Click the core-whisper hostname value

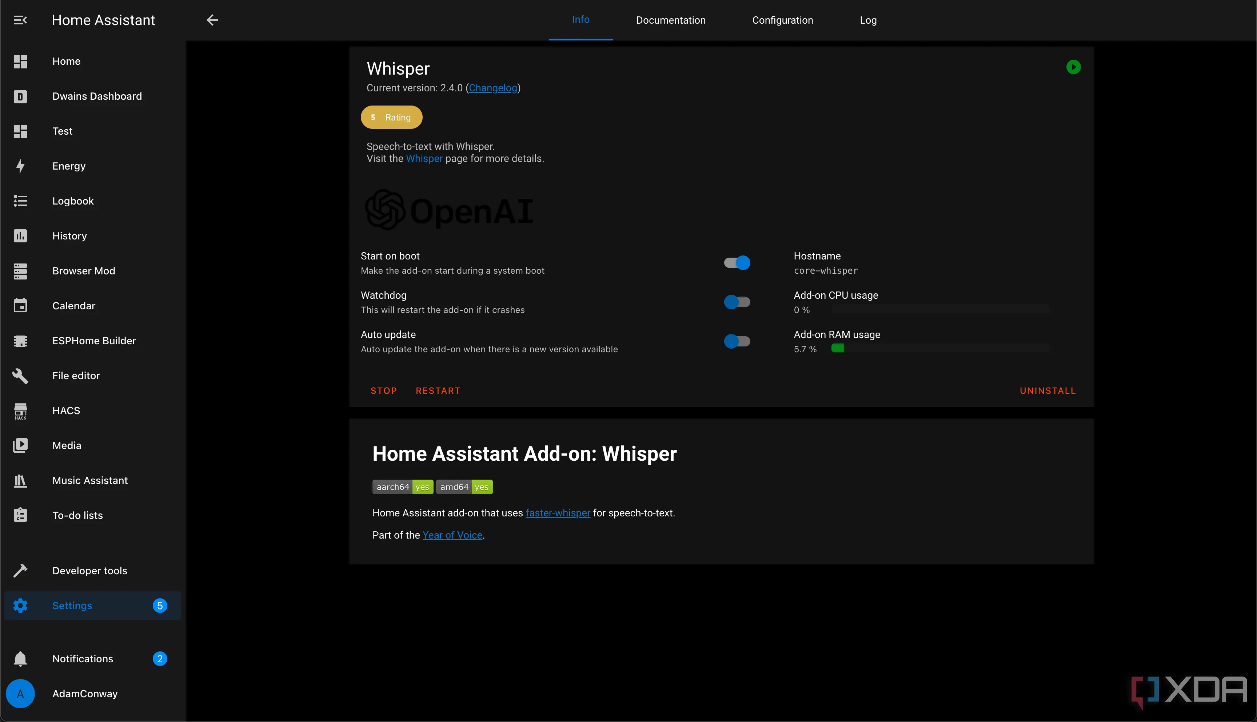click(x=826, y=271)
